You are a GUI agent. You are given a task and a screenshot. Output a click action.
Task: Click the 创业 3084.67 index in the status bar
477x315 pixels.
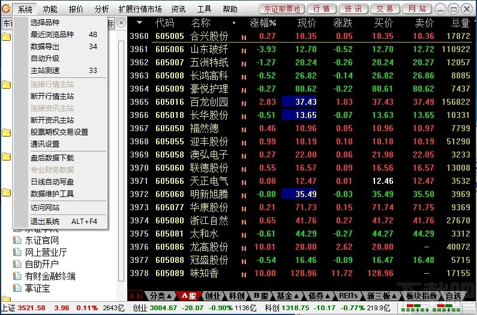point(194,308)
